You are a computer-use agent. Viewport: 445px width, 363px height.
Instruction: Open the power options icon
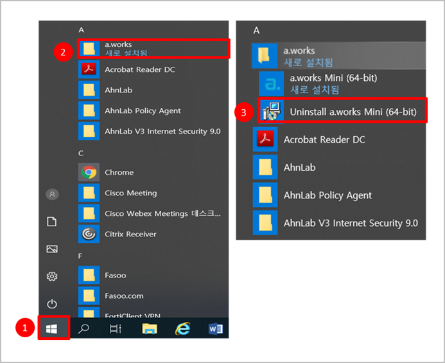tap(52, 304)
